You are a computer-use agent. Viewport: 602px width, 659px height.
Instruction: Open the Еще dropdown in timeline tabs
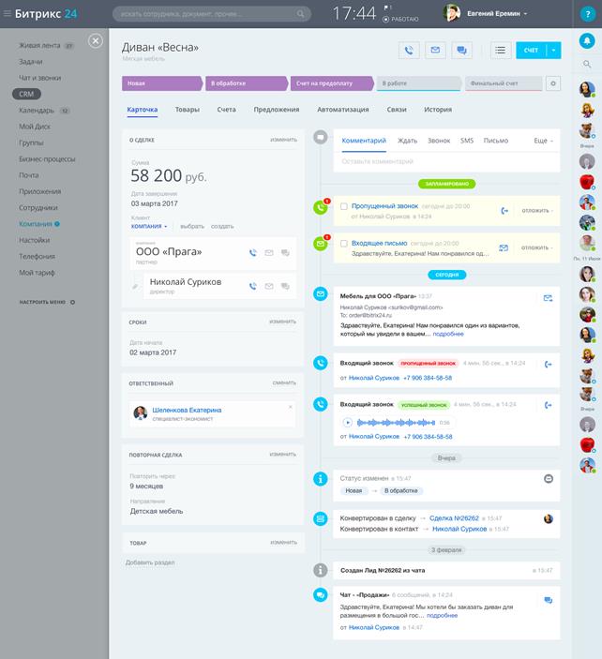[543, 141]
